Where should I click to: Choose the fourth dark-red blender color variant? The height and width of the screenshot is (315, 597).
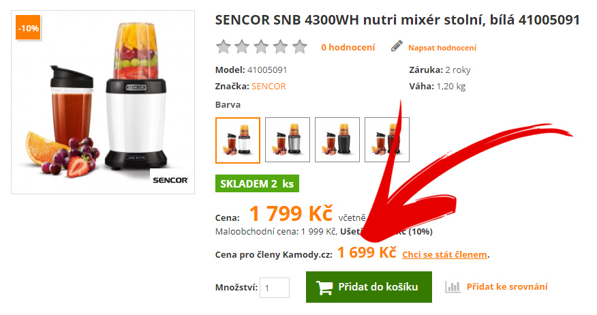[x=387, y=140]
